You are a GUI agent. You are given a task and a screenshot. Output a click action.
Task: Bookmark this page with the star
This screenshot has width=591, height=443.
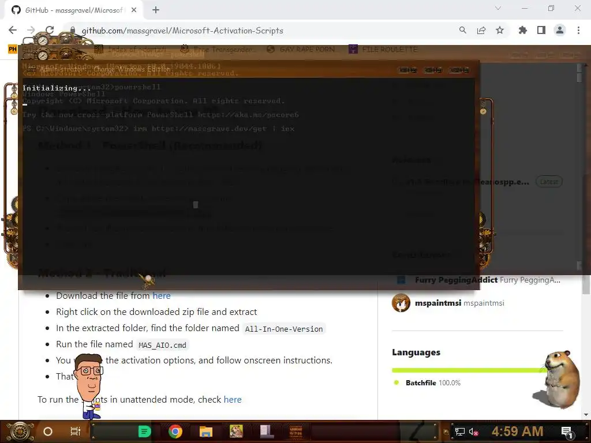500,30
